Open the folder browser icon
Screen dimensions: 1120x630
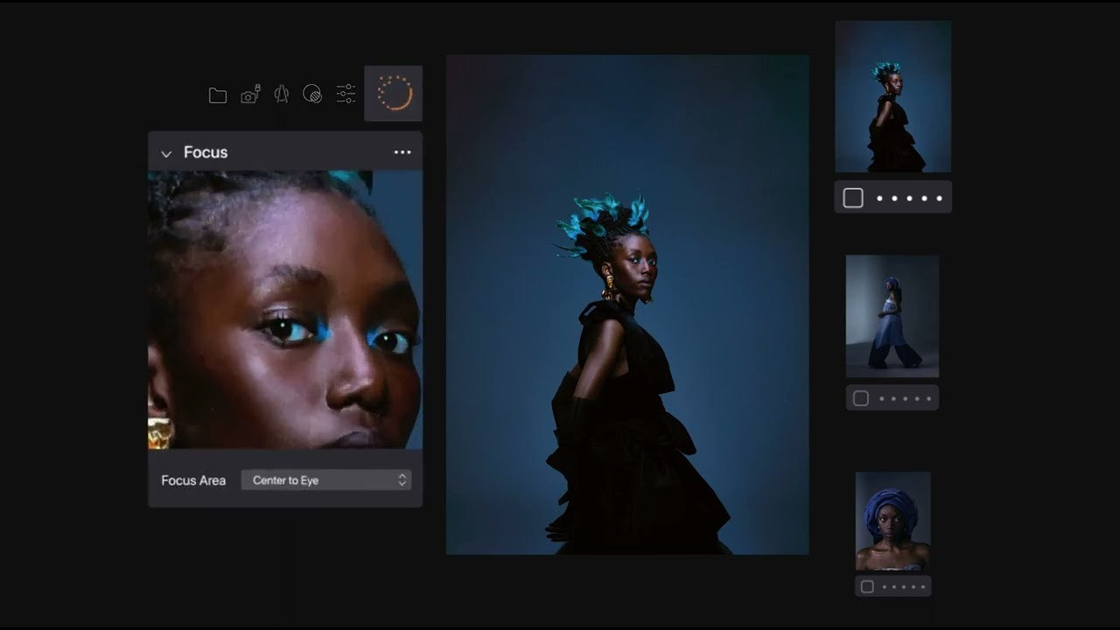point(217,95)
